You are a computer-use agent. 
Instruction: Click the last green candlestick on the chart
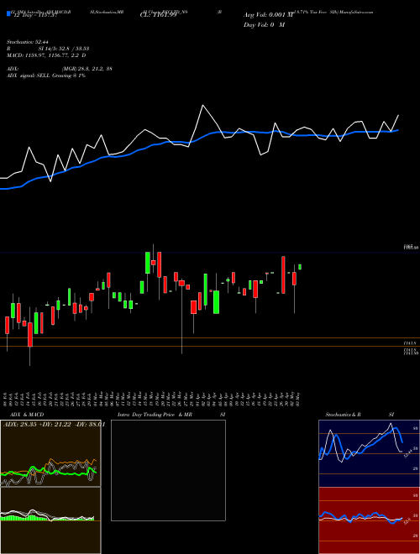pos(300,267)
